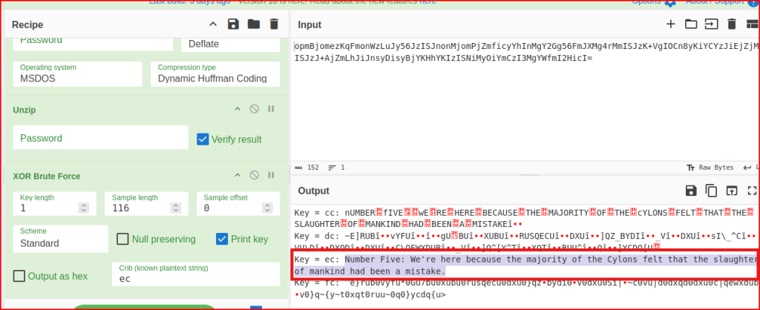
Task: Clear the input with trash icon
Action: [x=732, y=24]
